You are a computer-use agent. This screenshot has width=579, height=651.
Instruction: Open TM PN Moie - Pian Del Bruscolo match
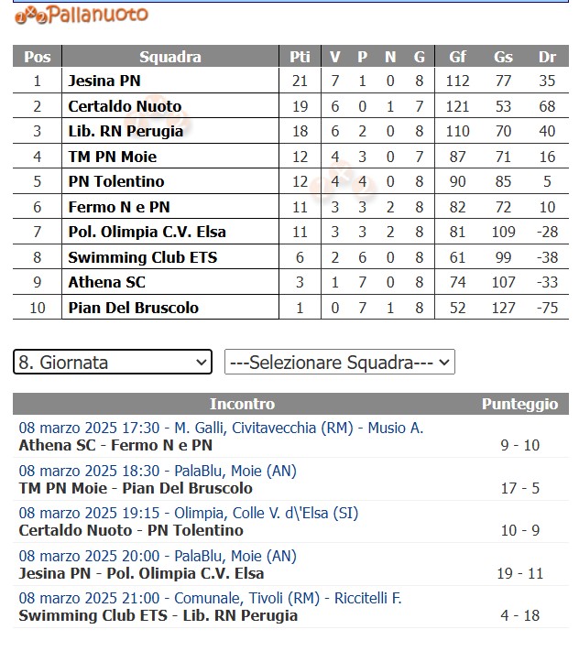tap(136, 488)
